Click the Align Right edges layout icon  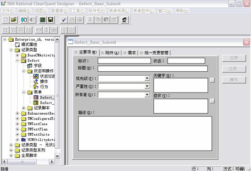[13, 30]
